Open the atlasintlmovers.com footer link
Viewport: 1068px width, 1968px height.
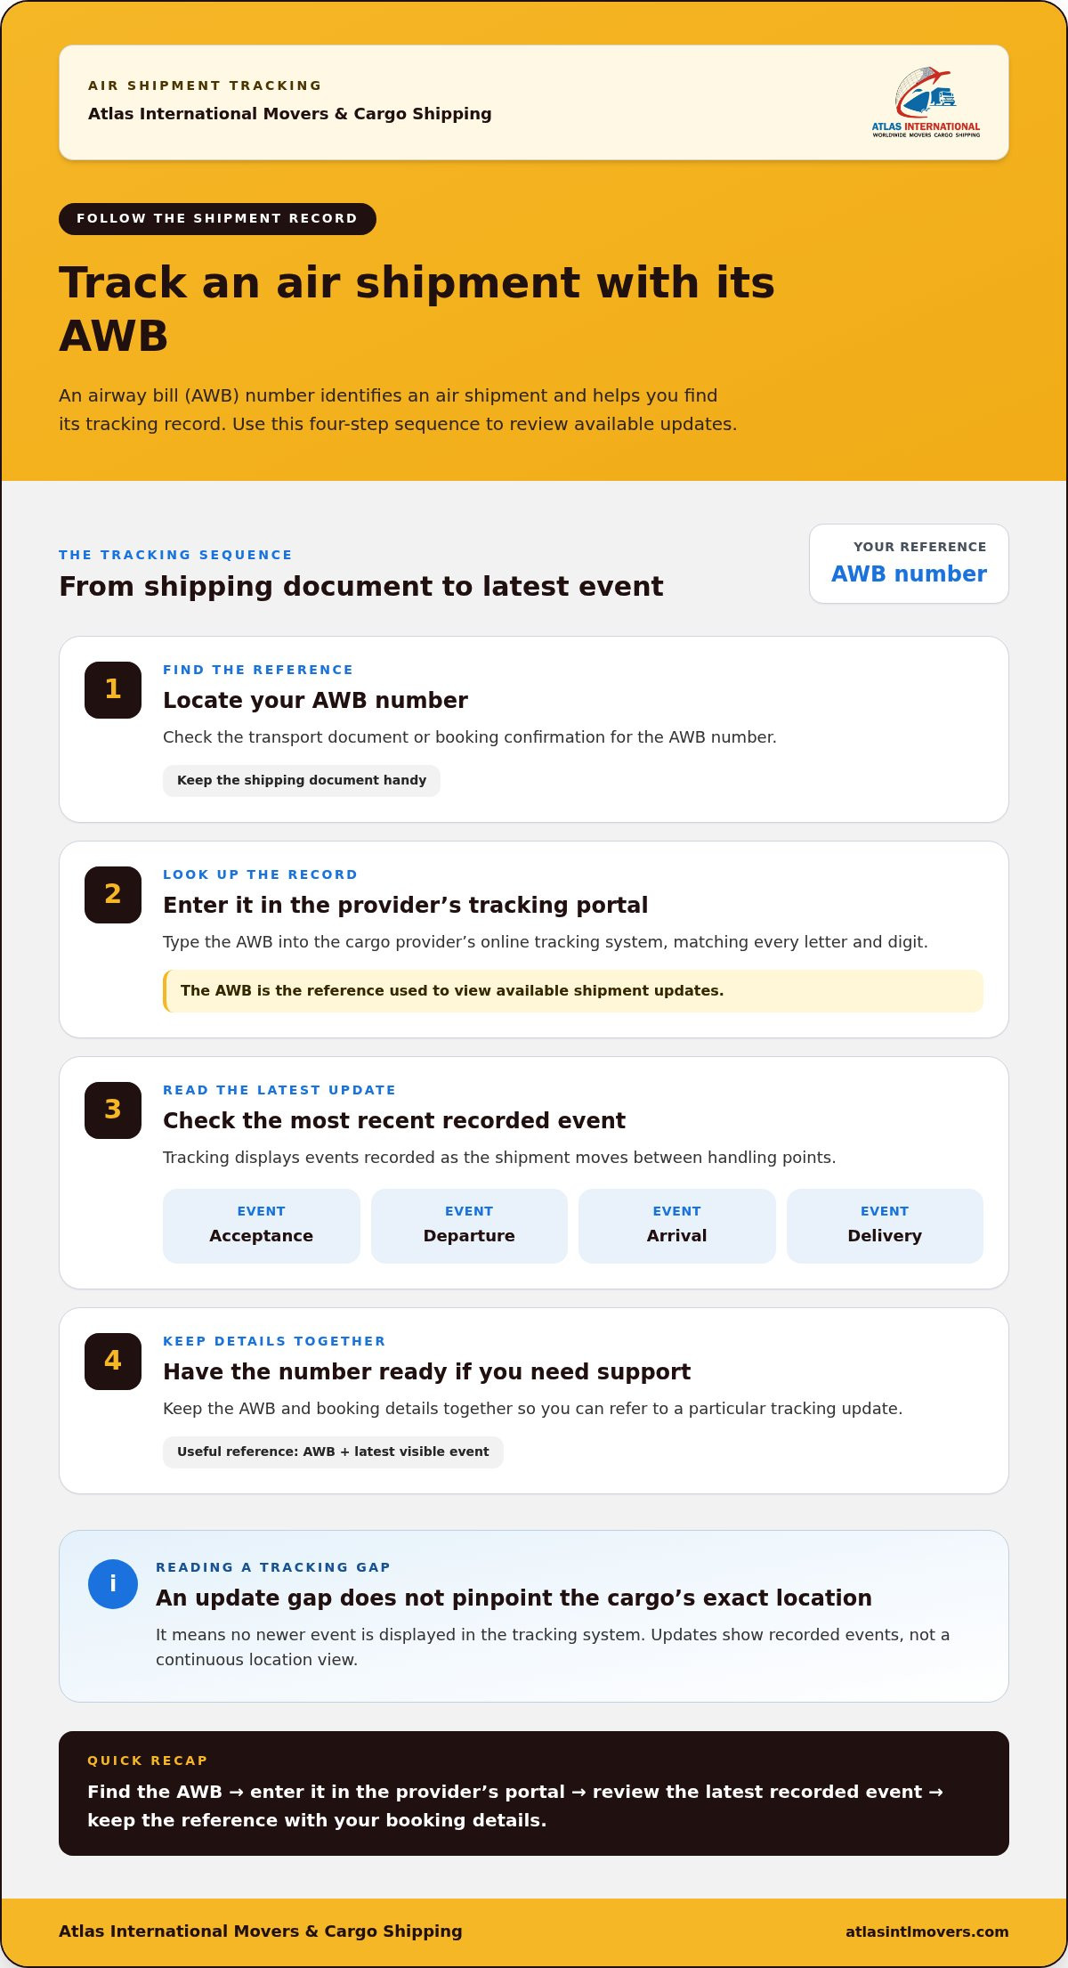point(927,1931)
